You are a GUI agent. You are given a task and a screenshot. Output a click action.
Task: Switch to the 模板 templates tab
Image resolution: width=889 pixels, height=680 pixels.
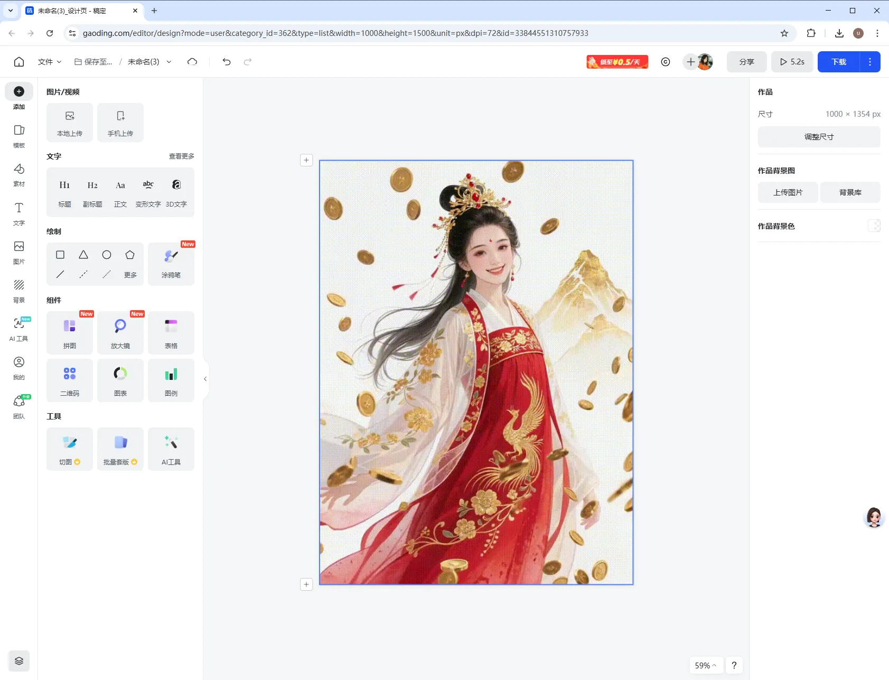[x=19, y=136]
